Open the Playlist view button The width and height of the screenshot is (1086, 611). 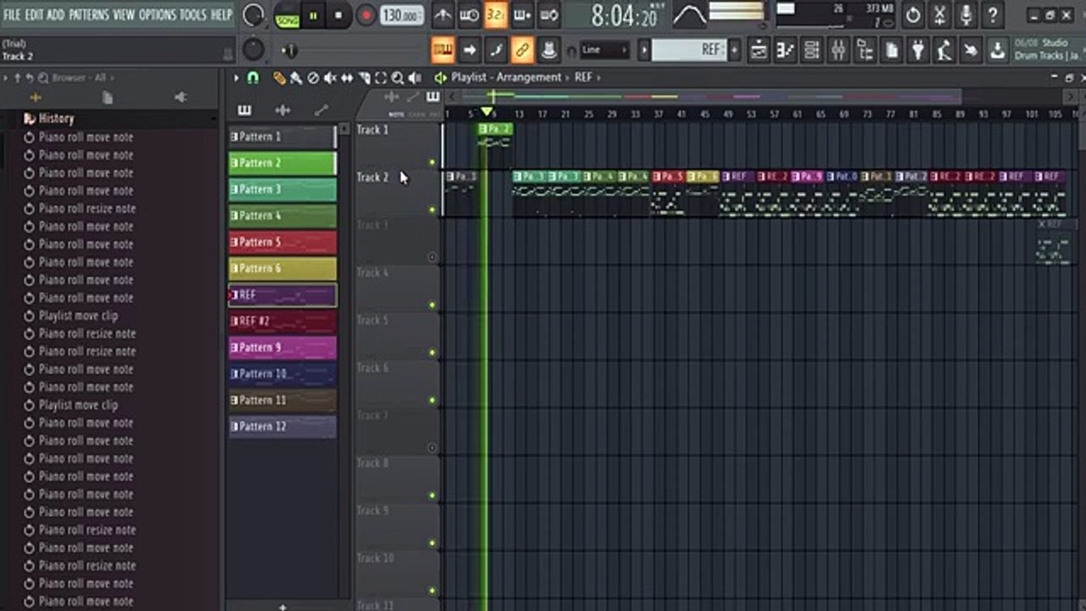click(x=759, y=50)
